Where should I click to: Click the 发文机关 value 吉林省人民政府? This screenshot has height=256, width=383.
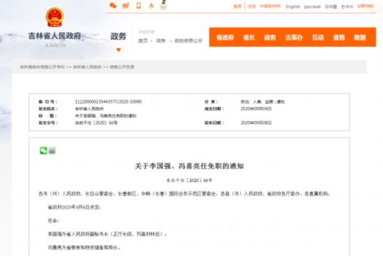89,109
